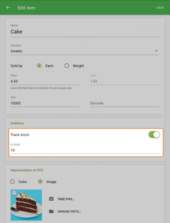
Task: Remove the cake image with X icon
Action: click(x=14, y=193)
